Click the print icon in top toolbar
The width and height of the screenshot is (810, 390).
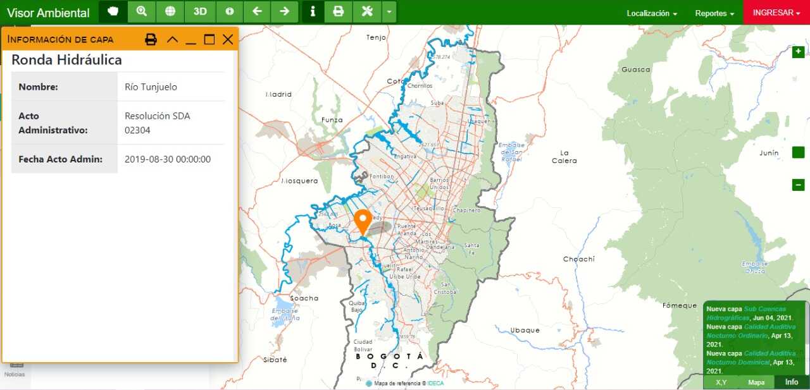(x=339, y=12)
